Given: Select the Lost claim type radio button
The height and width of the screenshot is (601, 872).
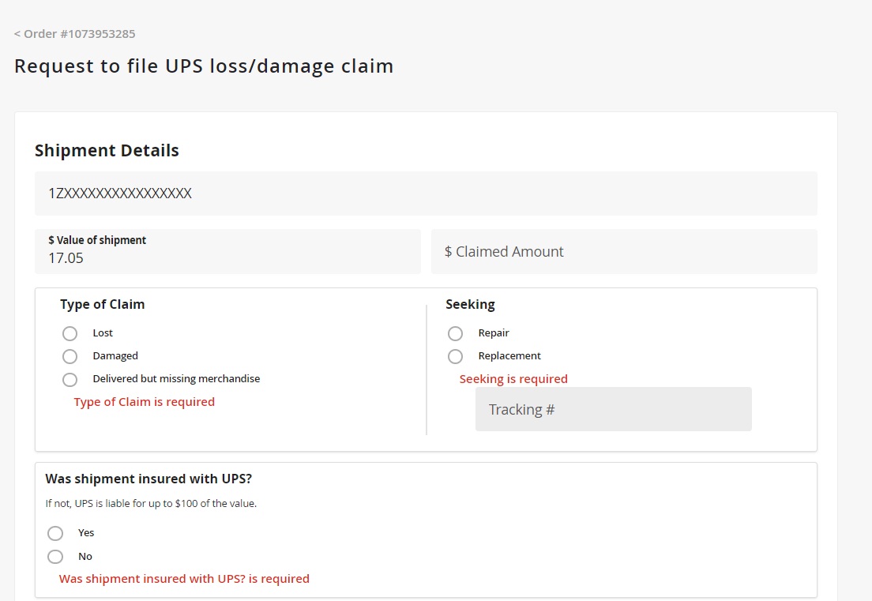Looking at the screenshot, I should point(70,333).
